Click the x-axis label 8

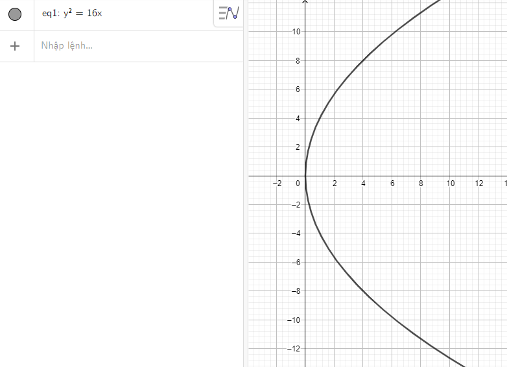[421, 184]
